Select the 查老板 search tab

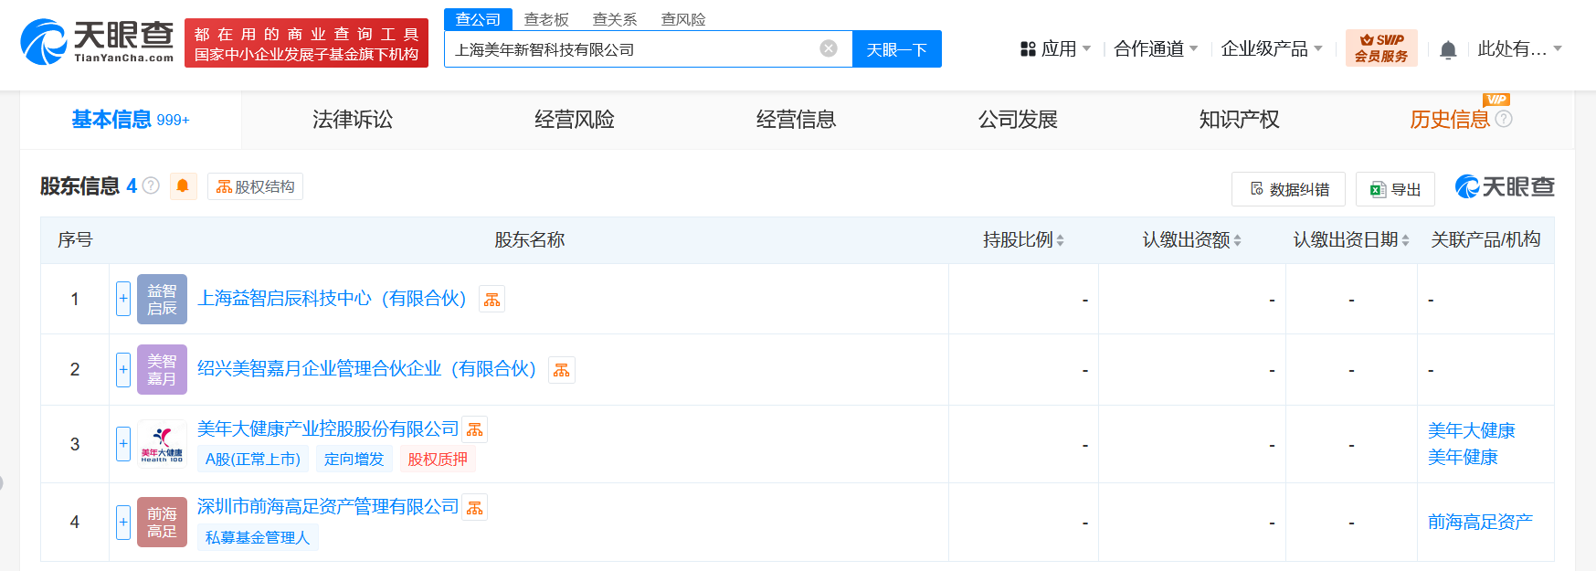(546, 19)
